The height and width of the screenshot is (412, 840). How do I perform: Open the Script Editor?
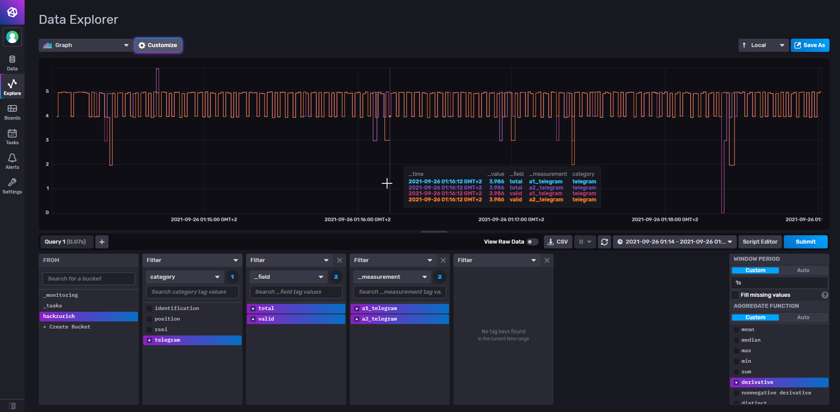pos(760,242)
